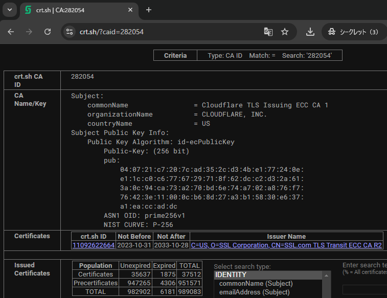Select commonName (Subject) search type
387x298 pixels.
[x=256, y=284]
